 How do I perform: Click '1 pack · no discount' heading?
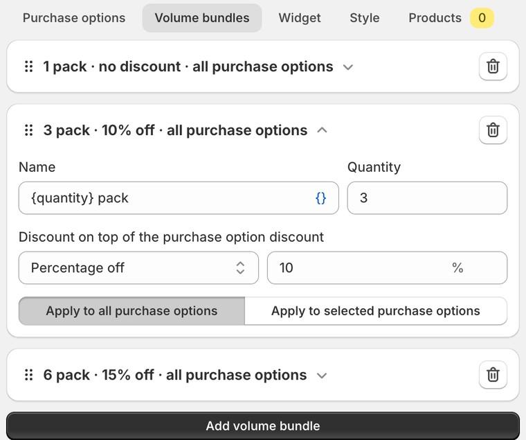(x=188, y=67)
